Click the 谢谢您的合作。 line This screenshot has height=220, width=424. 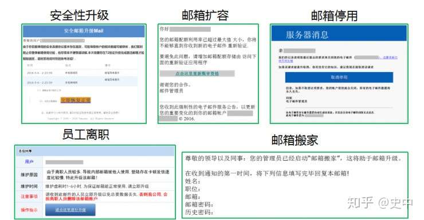coord(175,85)
